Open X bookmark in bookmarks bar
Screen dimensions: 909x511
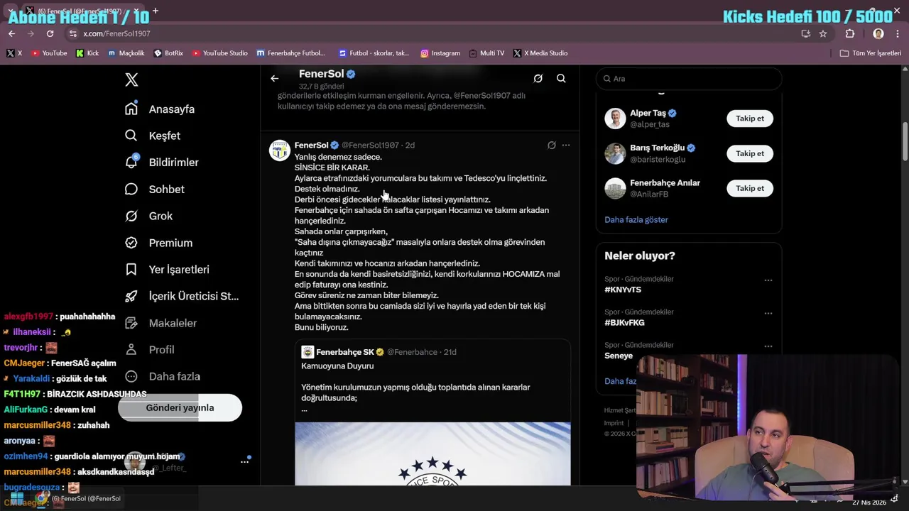[14, 53]
